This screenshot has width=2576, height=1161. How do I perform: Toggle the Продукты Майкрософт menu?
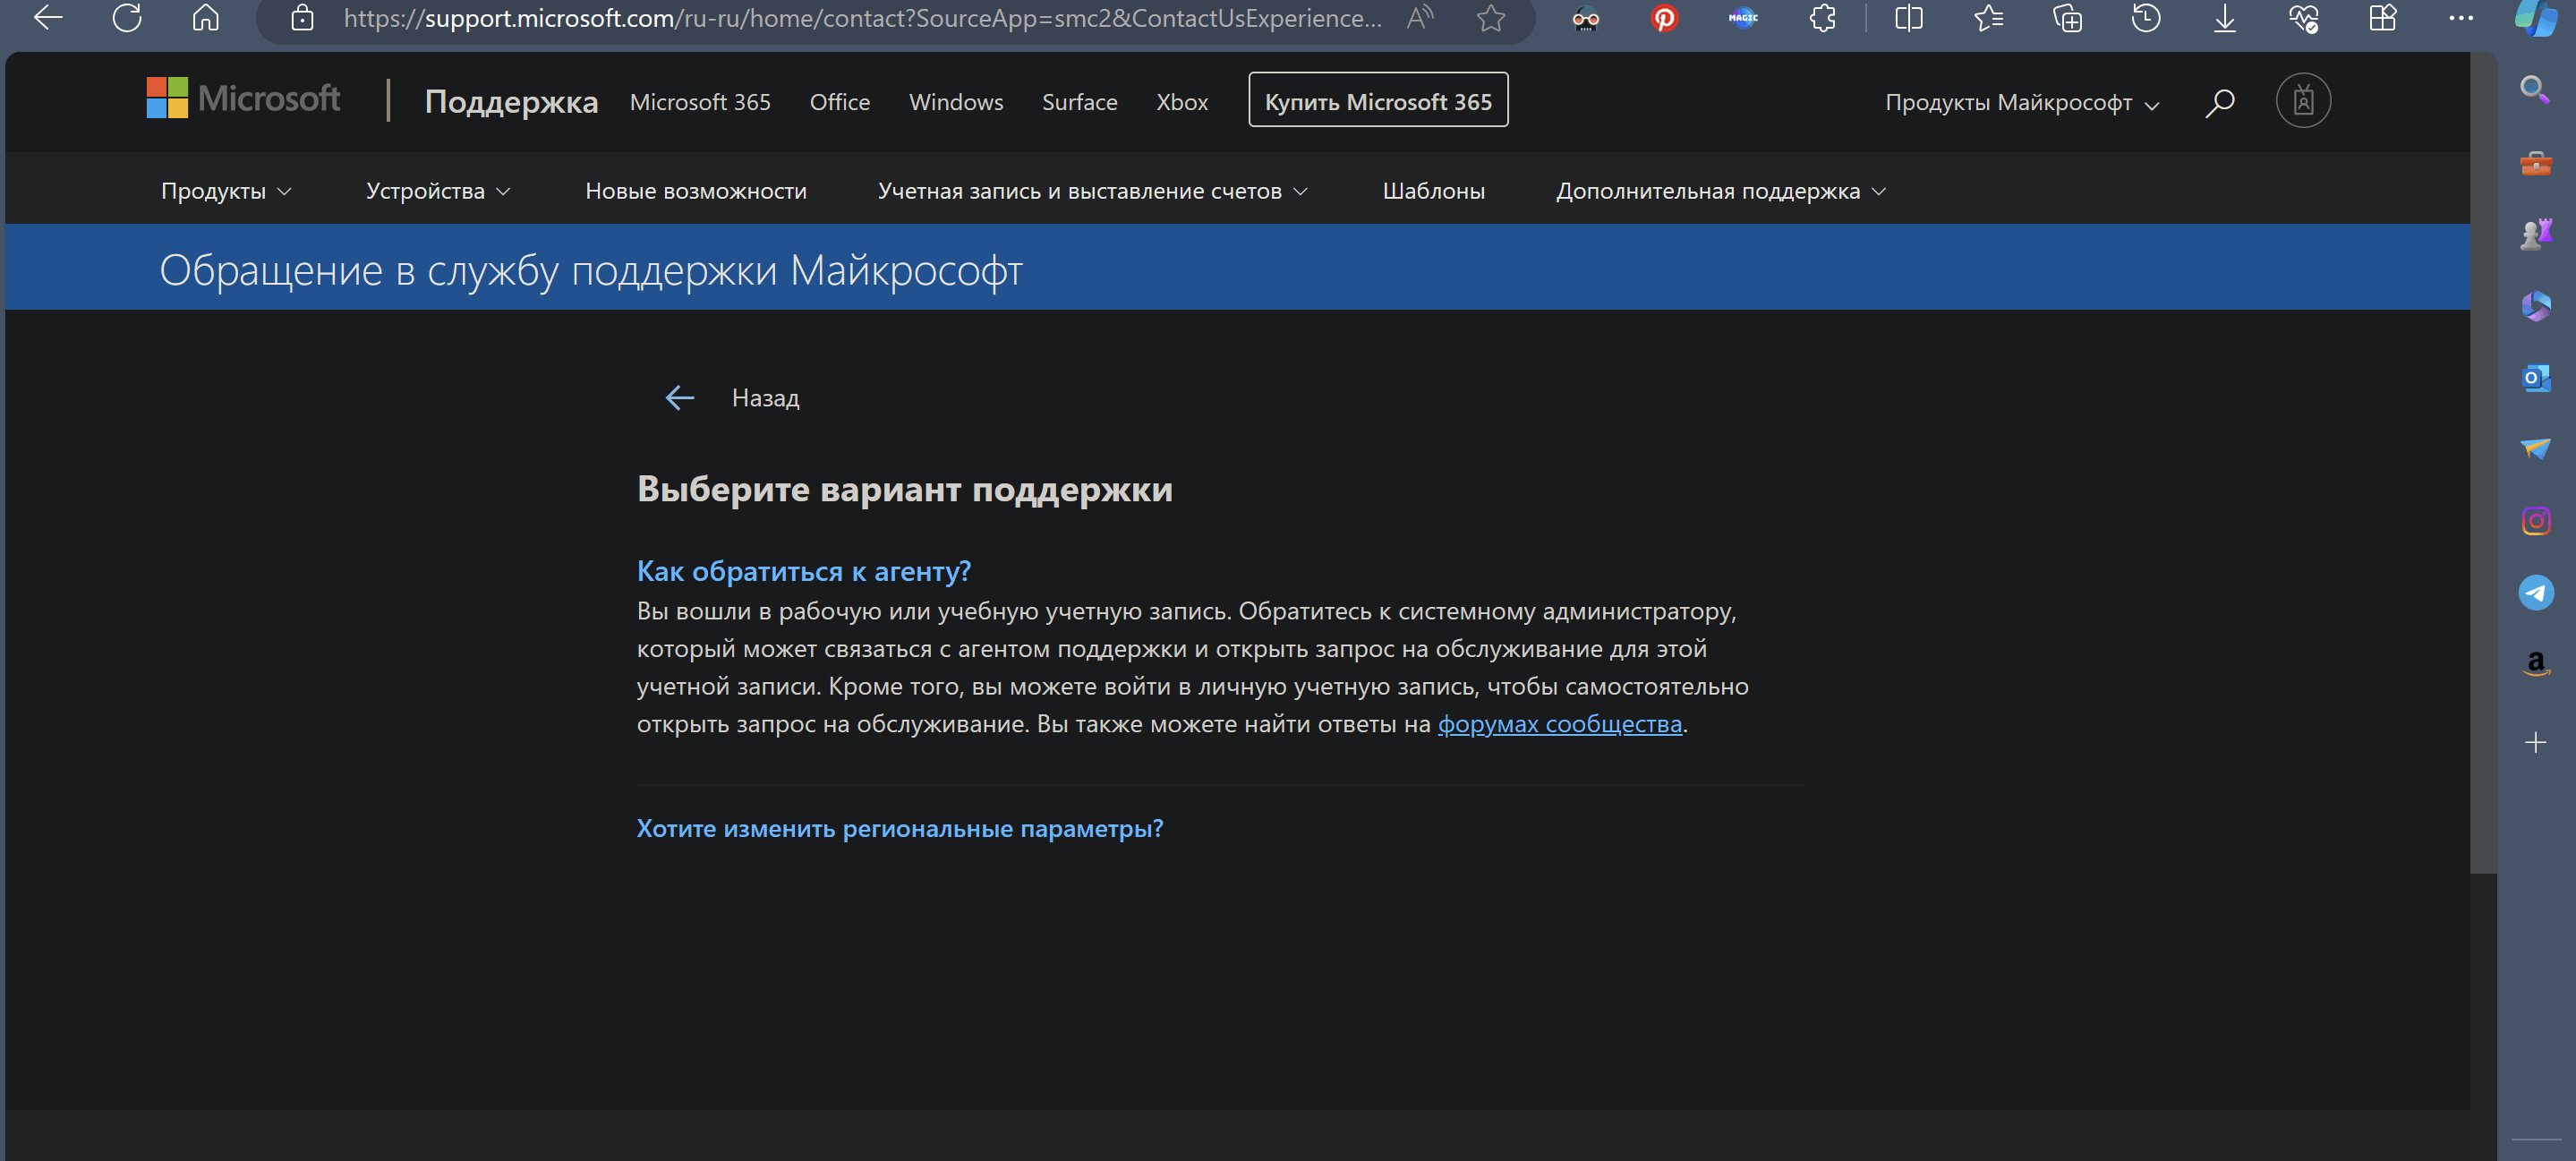coord(2024,102)
